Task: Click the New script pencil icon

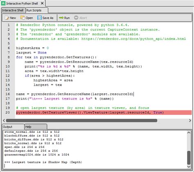Action: pos(7,18)
